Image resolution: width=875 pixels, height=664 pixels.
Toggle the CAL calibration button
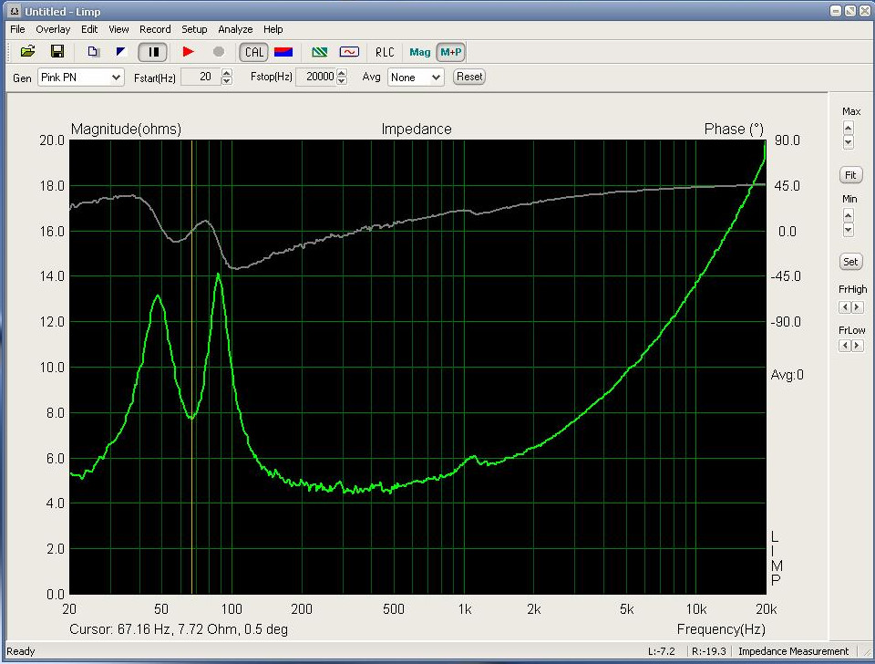point(254,52)
